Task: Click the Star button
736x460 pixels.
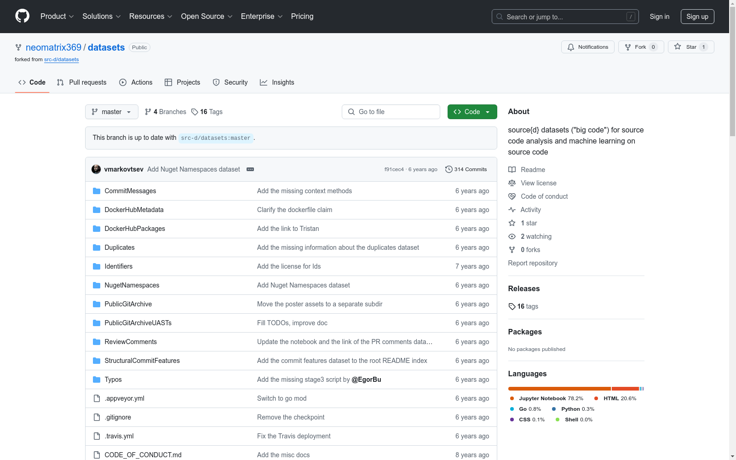Action: pyautogui.click(x=691, y=47)
